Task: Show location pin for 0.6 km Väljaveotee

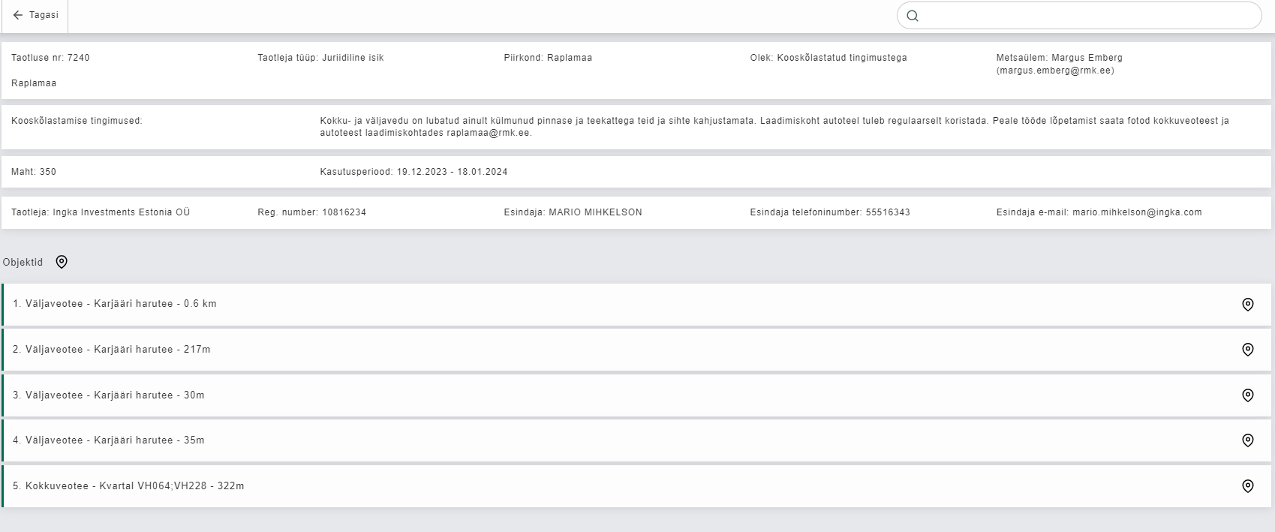Action: tap(1247, 305)
